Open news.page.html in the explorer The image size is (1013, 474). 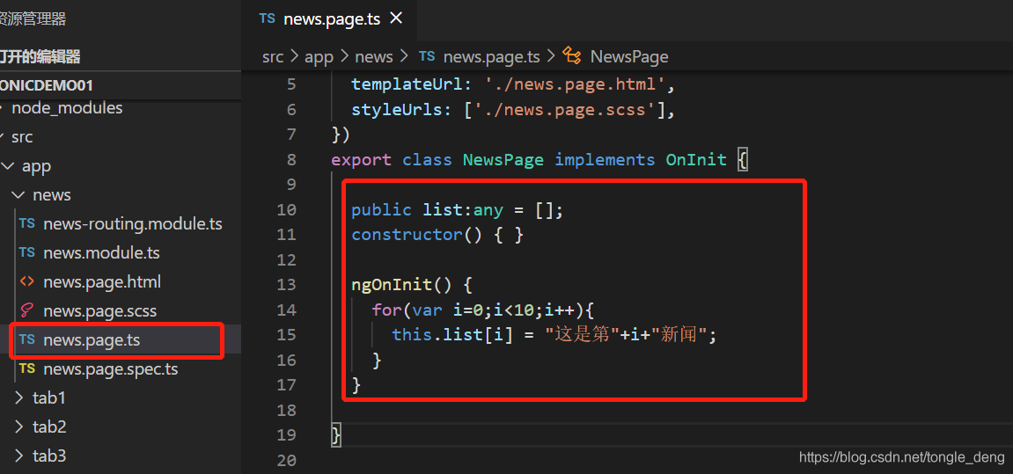click(x=101, y=282)
